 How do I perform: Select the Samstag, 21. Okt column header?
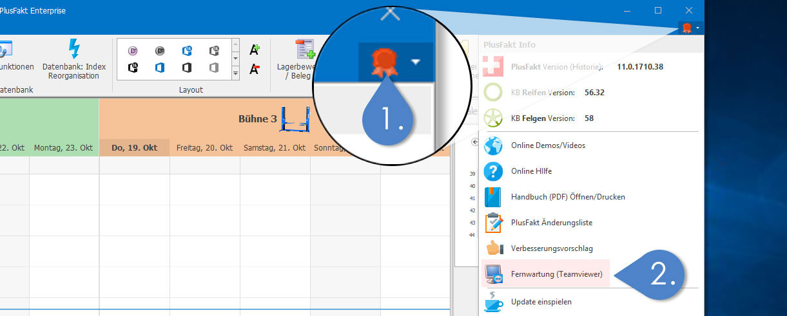275,147
